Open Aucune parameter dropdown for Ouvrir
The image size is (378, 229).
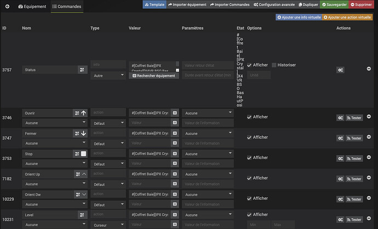click(208, 113)
